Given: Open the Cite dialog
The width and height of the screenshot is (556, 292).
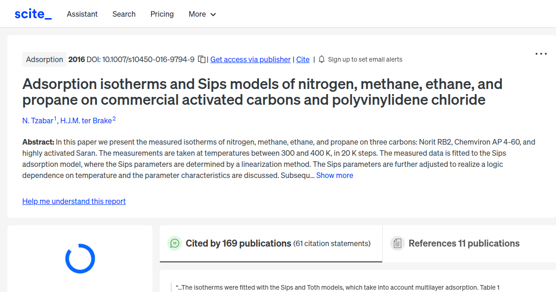Looking at the screenshot, I should point(303,59).
